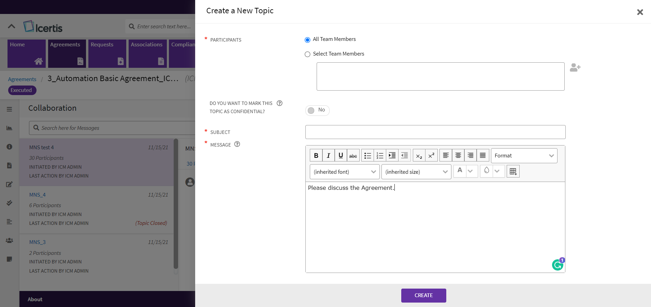
Task: Apply superscript formatting
Action: (x=431, y=156)
